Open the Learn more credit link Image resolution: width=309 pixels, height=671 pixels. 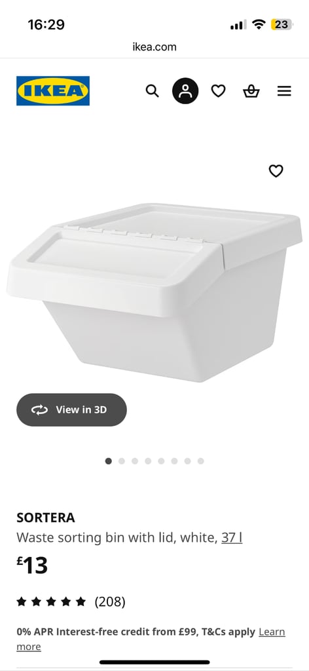(x=151, y=639)
